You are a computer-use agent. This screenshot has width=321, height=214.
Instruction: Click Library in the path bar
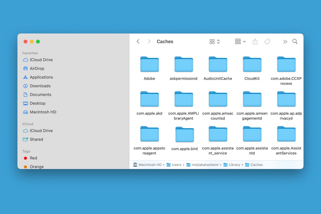pyautogui.click(x=234, y=165)
